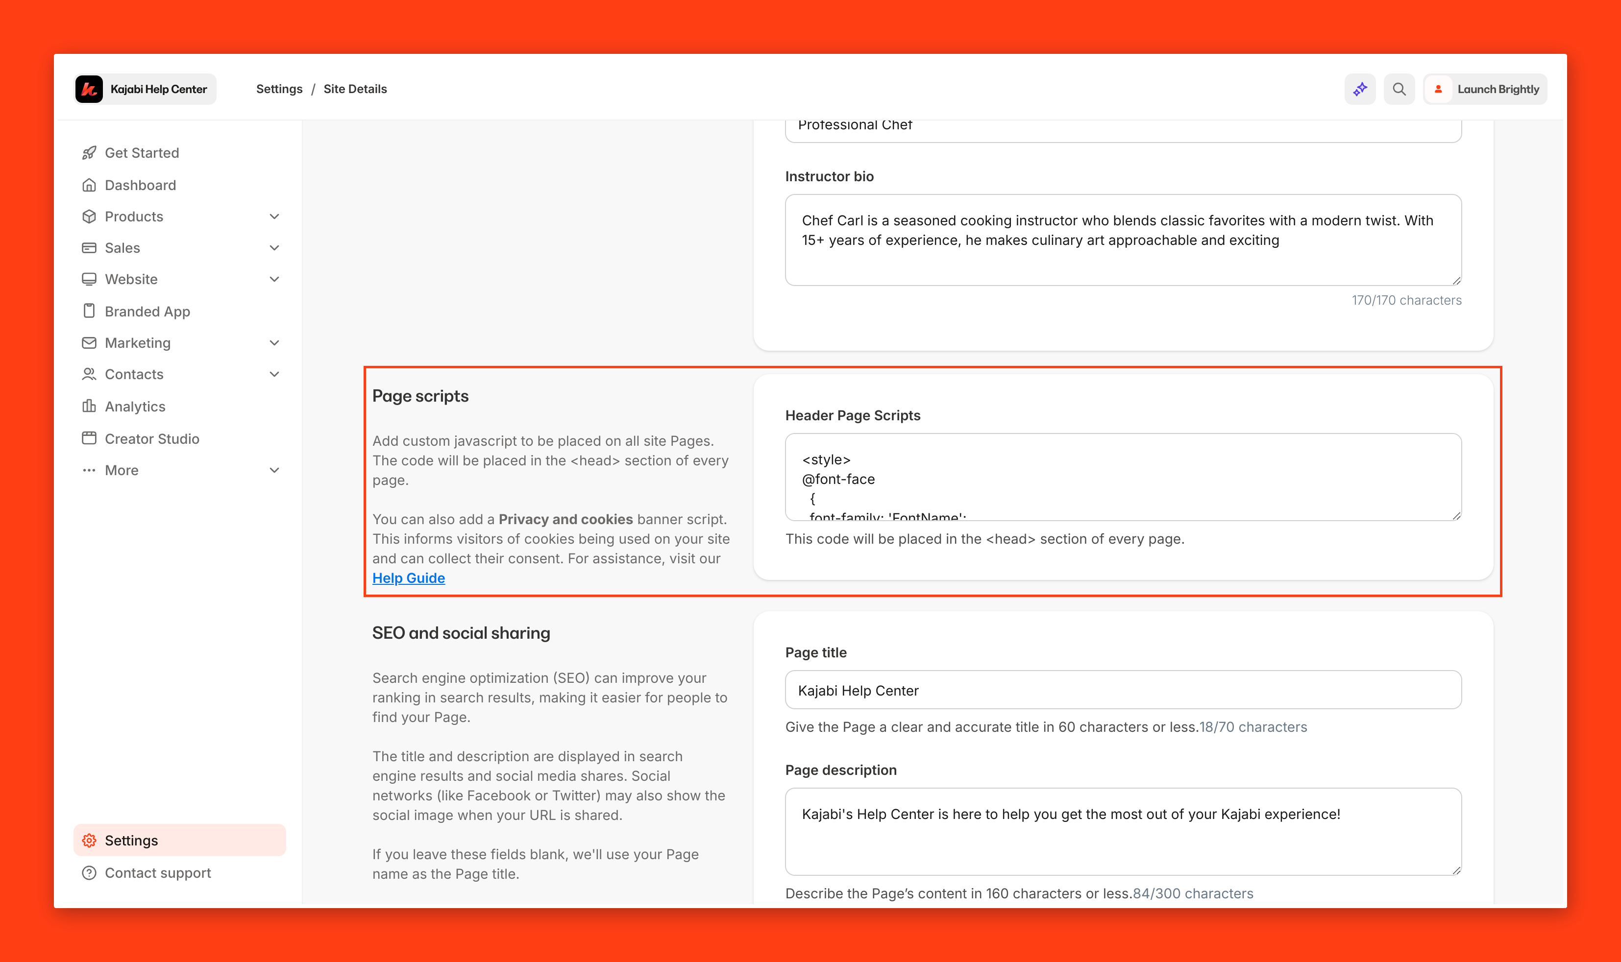
Task: Expand the Marketing submenu chevron
Action: (x=274, y=343)
